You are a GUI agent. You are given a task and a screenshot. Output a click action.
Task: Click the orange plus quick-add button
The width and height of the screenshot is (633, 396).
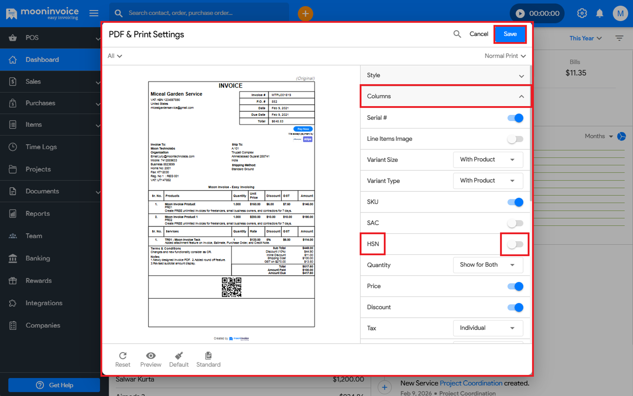click(x=305, y=13)
